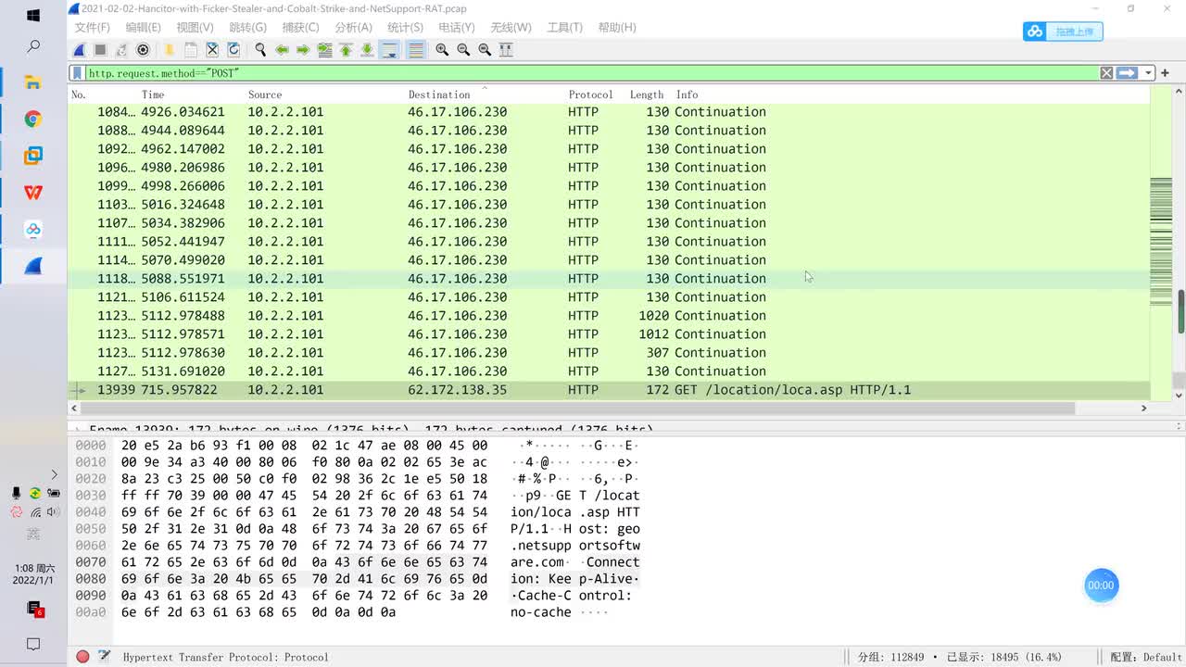
Task: Sort packets by the Length column
Action: pyautogui.click(x=647, y=94)
